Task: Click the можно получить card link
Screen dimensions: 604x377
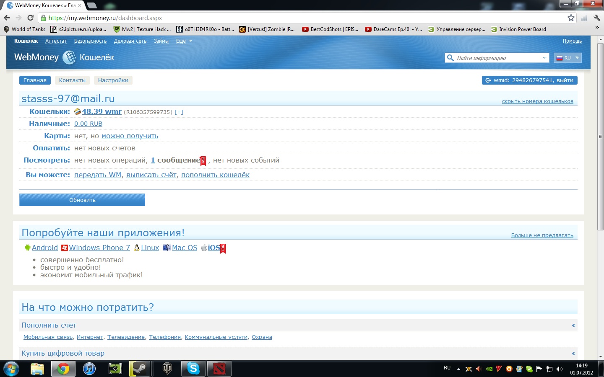Action: pyautogui.click(x=130, y=136)
